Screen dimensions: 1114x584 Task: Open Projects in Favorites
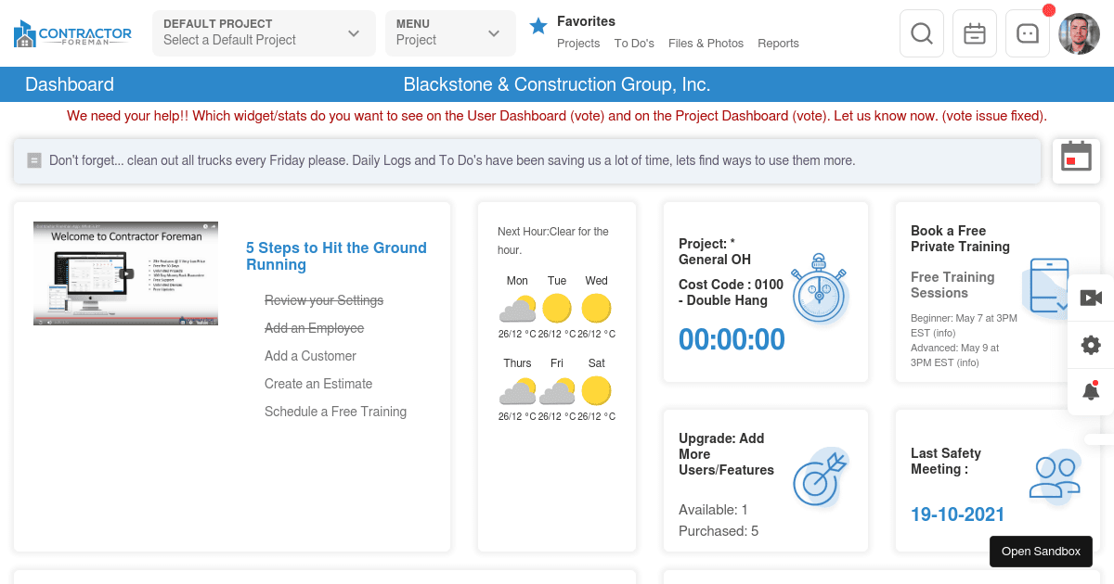click(578, 44)
